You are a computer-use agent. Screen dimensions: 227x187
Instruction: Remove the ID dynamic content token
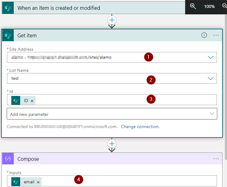point(32,101)
